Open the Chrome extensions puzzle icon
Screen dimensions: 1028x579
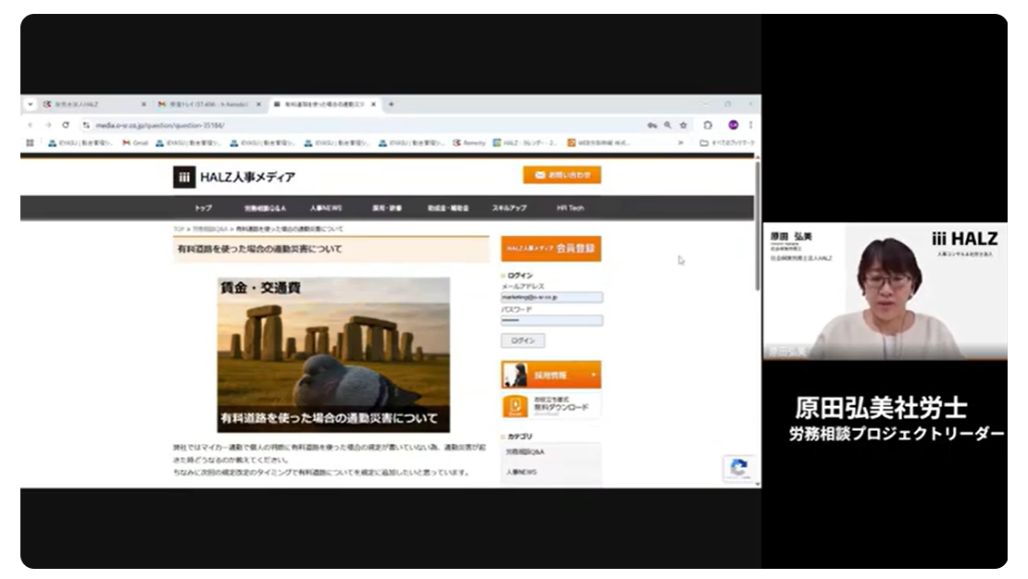[708, 125]
